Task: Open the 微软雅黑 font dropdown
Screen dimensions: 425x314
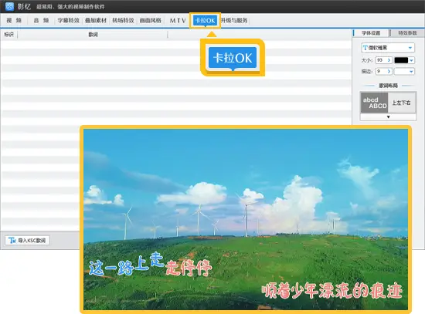Action: [388, 48]
